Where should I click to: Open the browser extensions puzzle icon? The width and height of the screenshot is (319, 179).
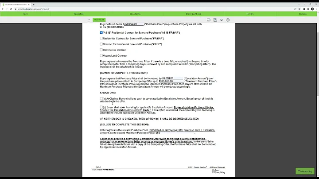coord(304,9)
